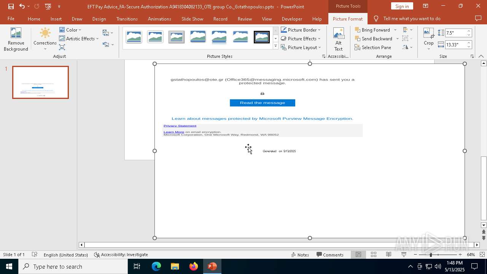Click the zoom slider handle

[431, 255]
